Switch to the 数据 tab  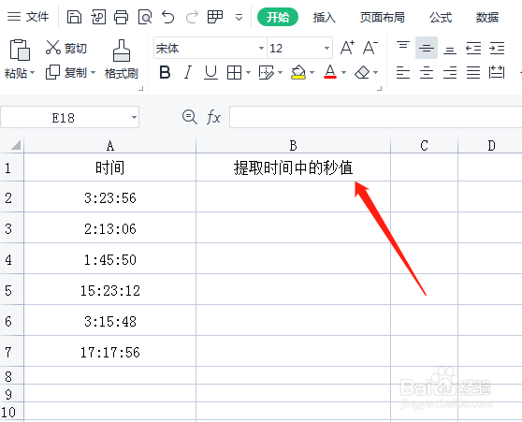(487, 17)
